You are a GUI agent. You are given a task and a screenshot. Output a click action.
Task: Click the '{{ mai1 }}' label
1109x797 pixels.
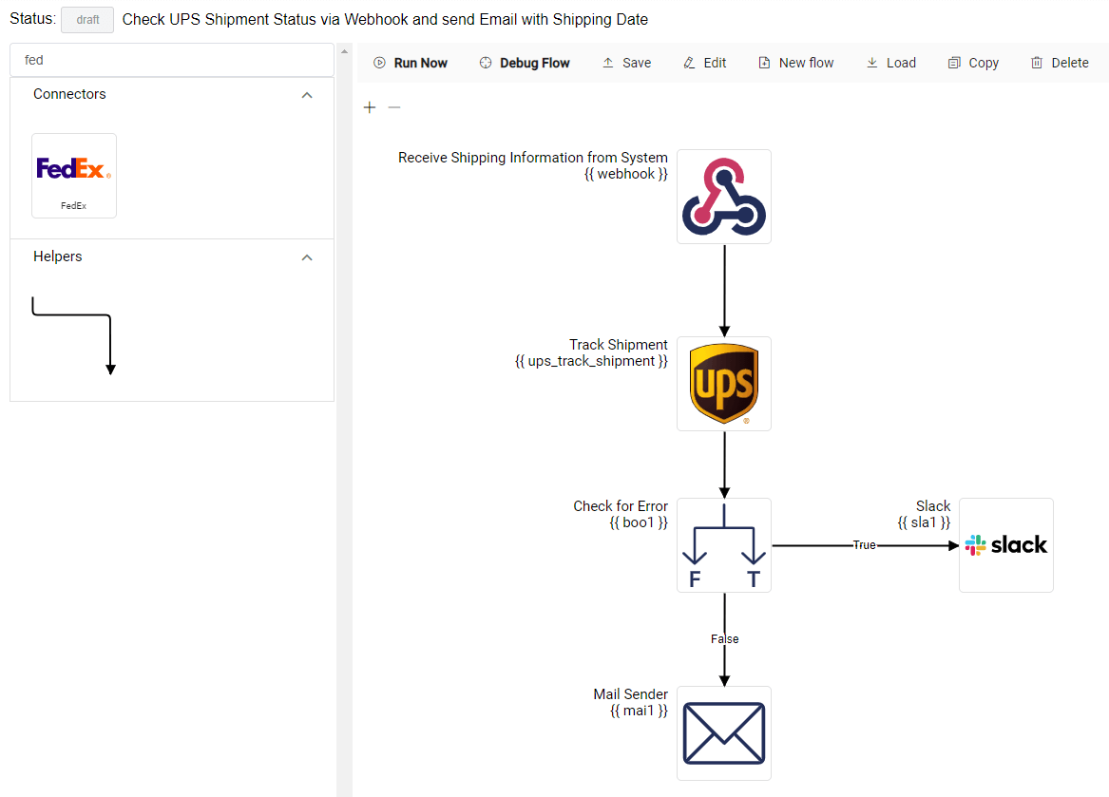point(639,711)
